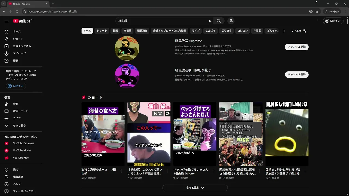Click the eye-slash tracking protection icon

pyautogui.click(x=311, y=11)
